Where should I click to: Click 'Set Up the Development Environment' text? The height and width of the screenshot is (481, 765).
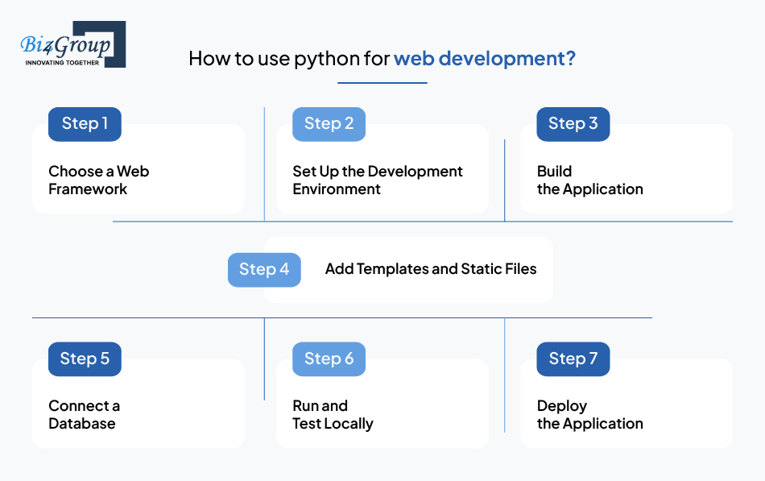pos(378,180)
